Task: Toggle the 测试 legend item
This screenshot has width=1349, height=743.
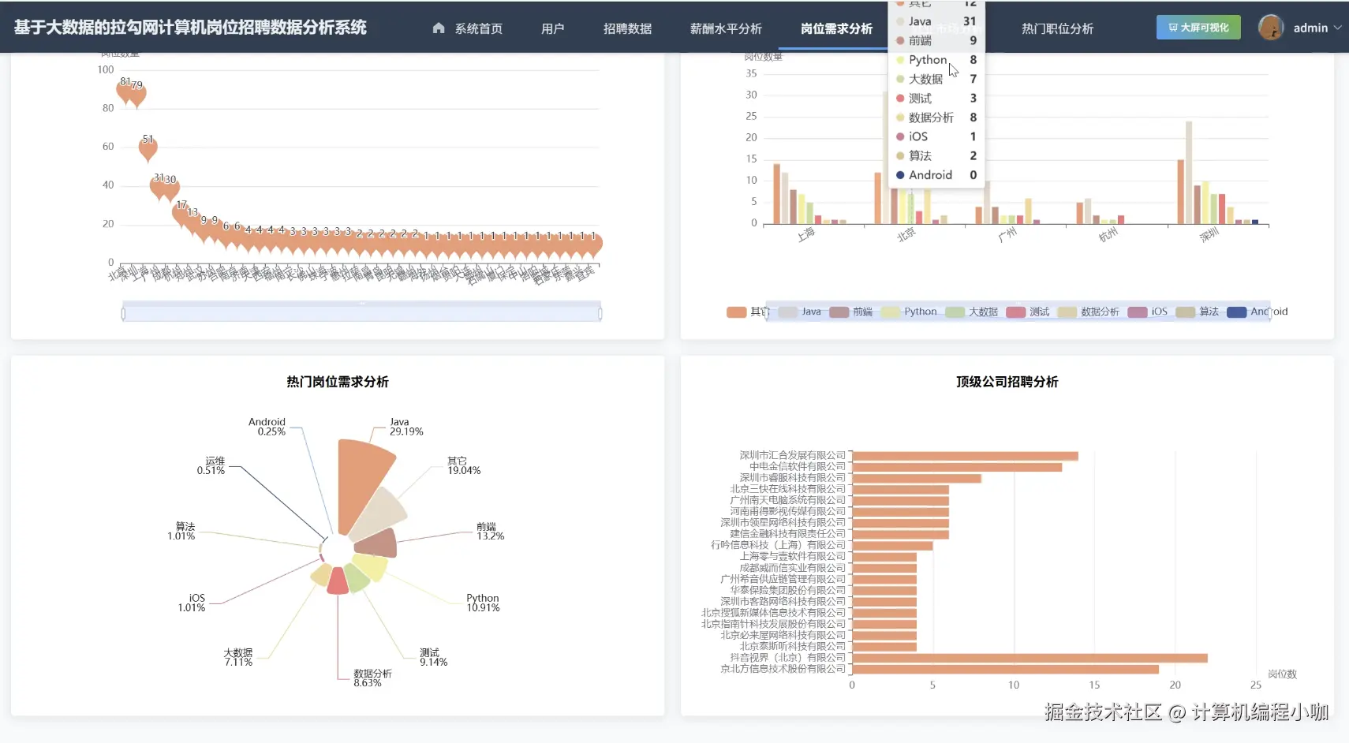Action: 1028,312
